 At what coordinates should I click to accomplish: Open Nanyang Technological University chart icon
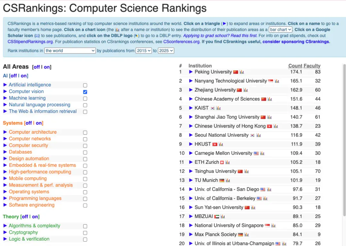[277, 81]
